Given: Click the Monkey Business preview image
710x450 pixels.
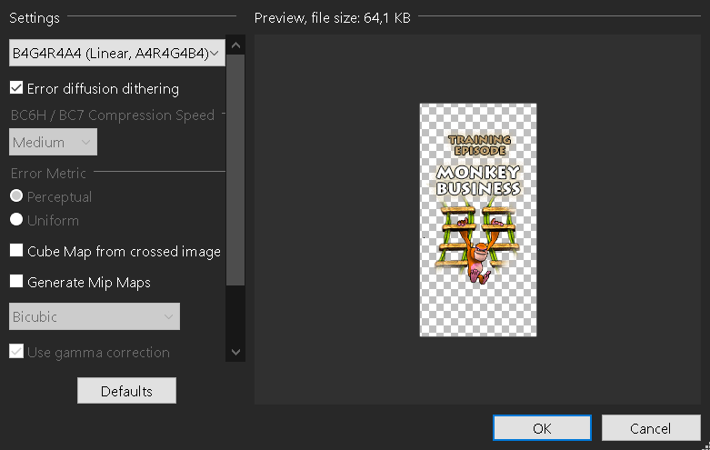Looking at the screenshot, I should [478, 220].
